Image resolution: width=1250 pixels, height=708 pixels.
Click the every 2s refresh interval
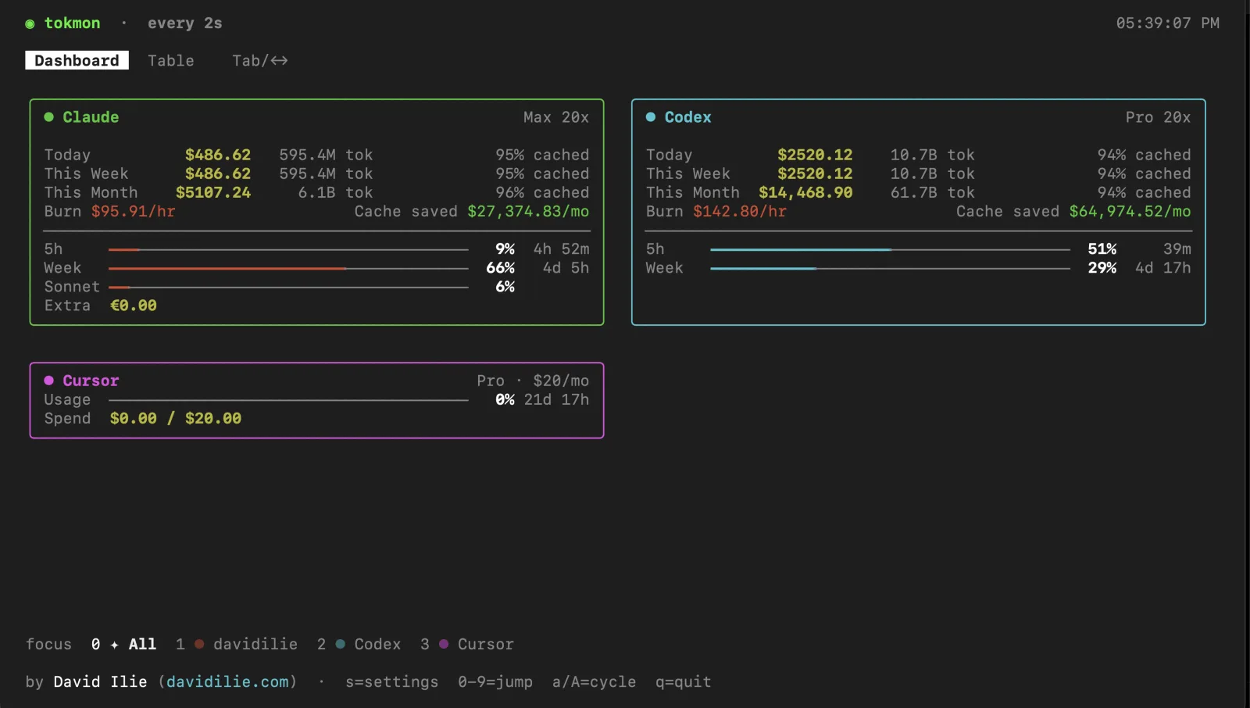(184, 23)
